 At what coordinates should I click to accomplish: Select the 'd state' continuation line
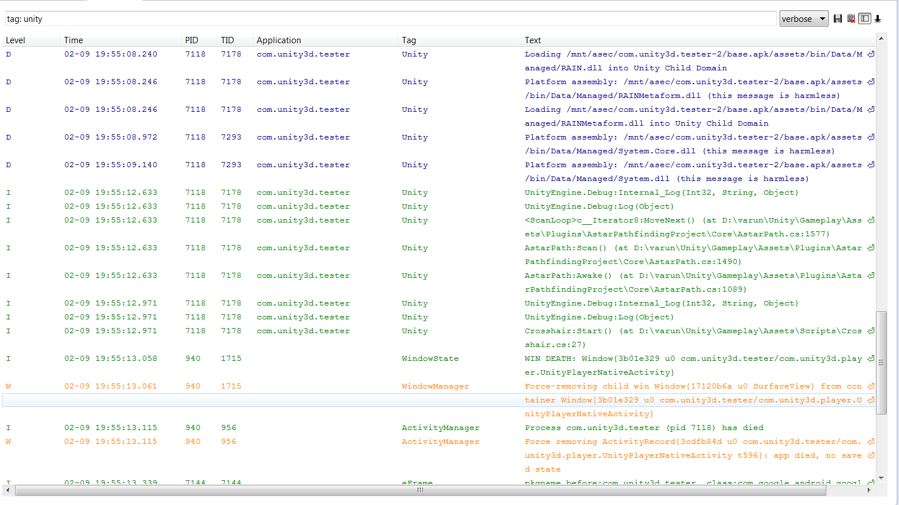coord(543,469)
